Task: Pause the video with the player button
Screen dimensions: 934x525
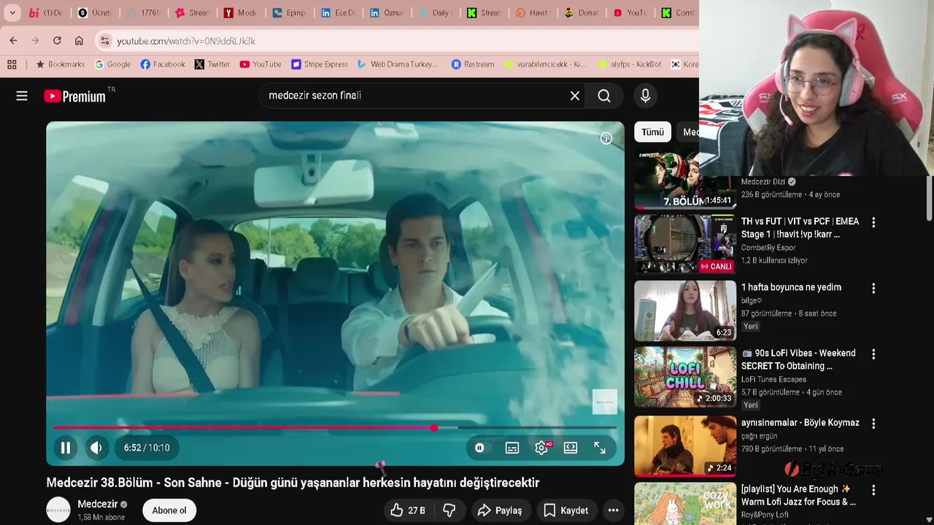Action: [x=65, y=448]
